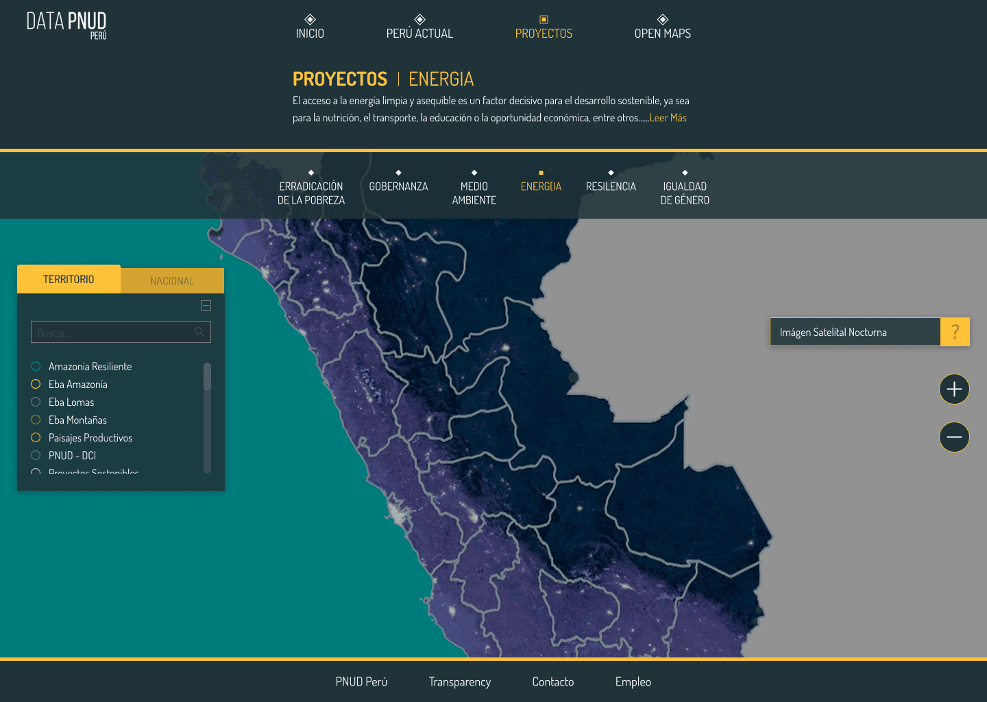Screen dimensions: 987x702
Task: Click the Buscar search input field
Action: coord(121,332)
